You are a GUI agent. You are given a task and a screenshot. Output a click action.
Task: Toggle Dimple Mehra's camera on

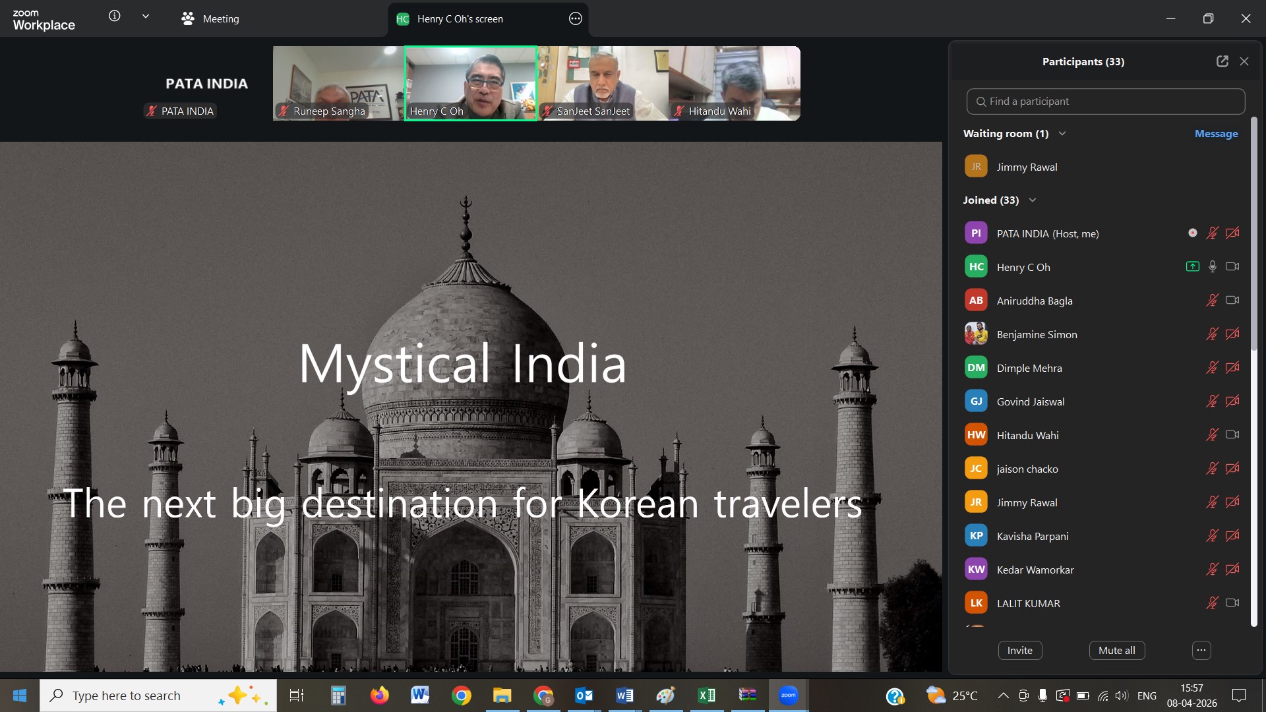tap(1232, 368)
